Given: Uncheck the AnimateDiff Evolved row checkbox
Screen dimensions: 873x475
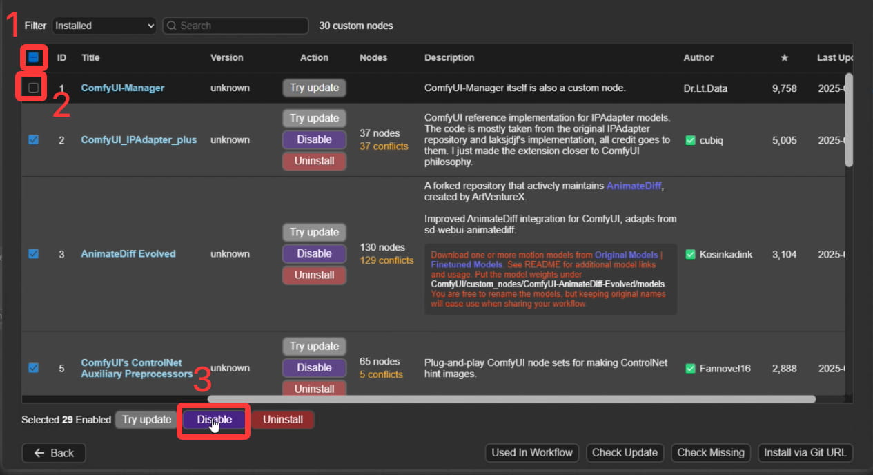Looking at the screenshot, I should coord(33,253).
